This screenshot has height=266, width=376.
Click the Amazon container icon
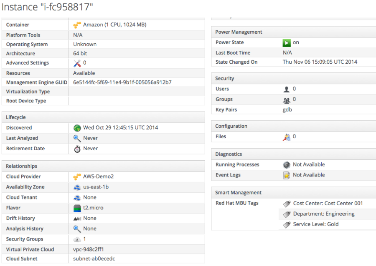(x=77, y=25)
